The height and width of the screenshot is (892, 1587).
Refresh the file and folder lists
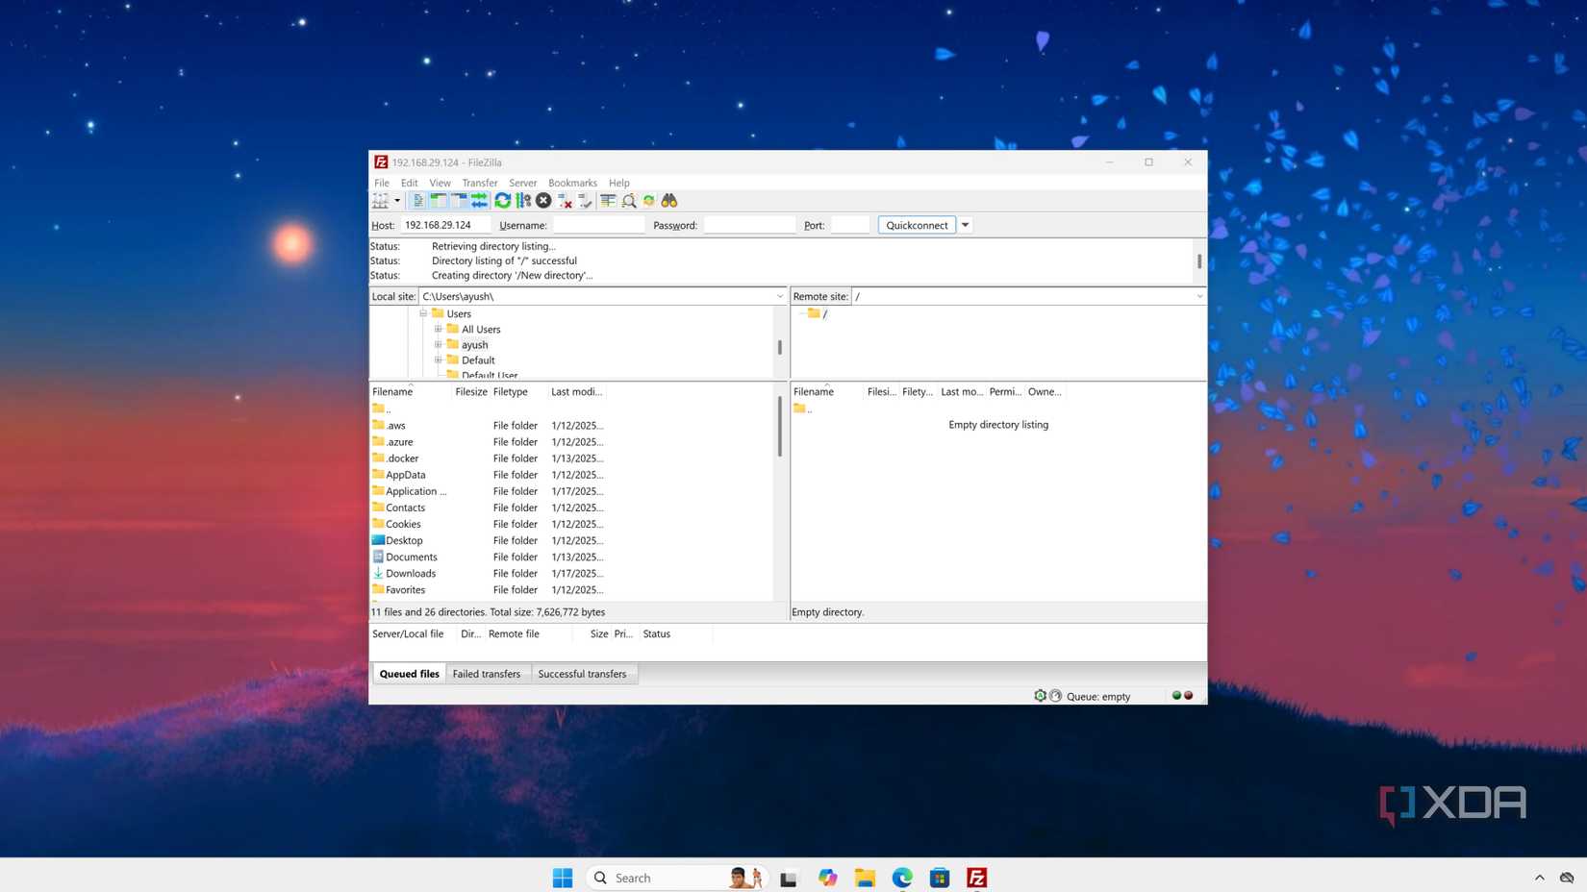[503, 201]
